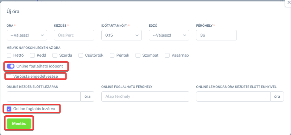The image size is (291, 135).
Task: Check the Vasárnap checkbox
Action: 167,55
